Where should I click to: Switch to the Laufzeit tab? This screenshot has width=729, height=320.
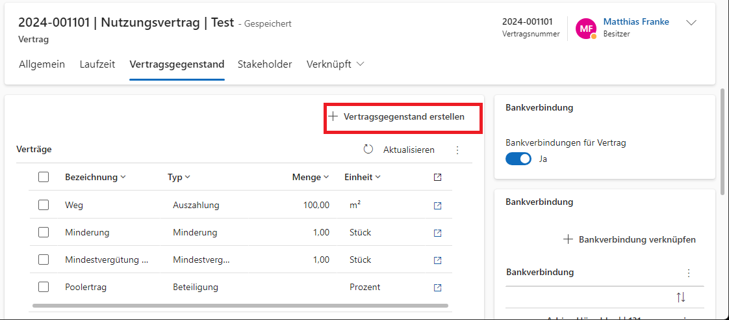point(97,64)
